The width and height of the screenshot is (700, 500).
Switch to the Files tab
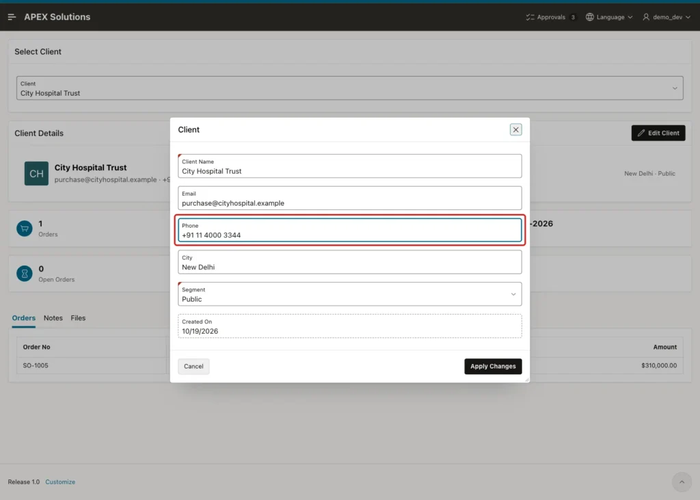point(78,317)
